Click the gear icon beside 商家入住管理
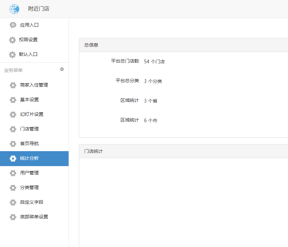Image resolution: width=288 pixels, height=247 pixels. pyautogui.click(x=13, y=85)
